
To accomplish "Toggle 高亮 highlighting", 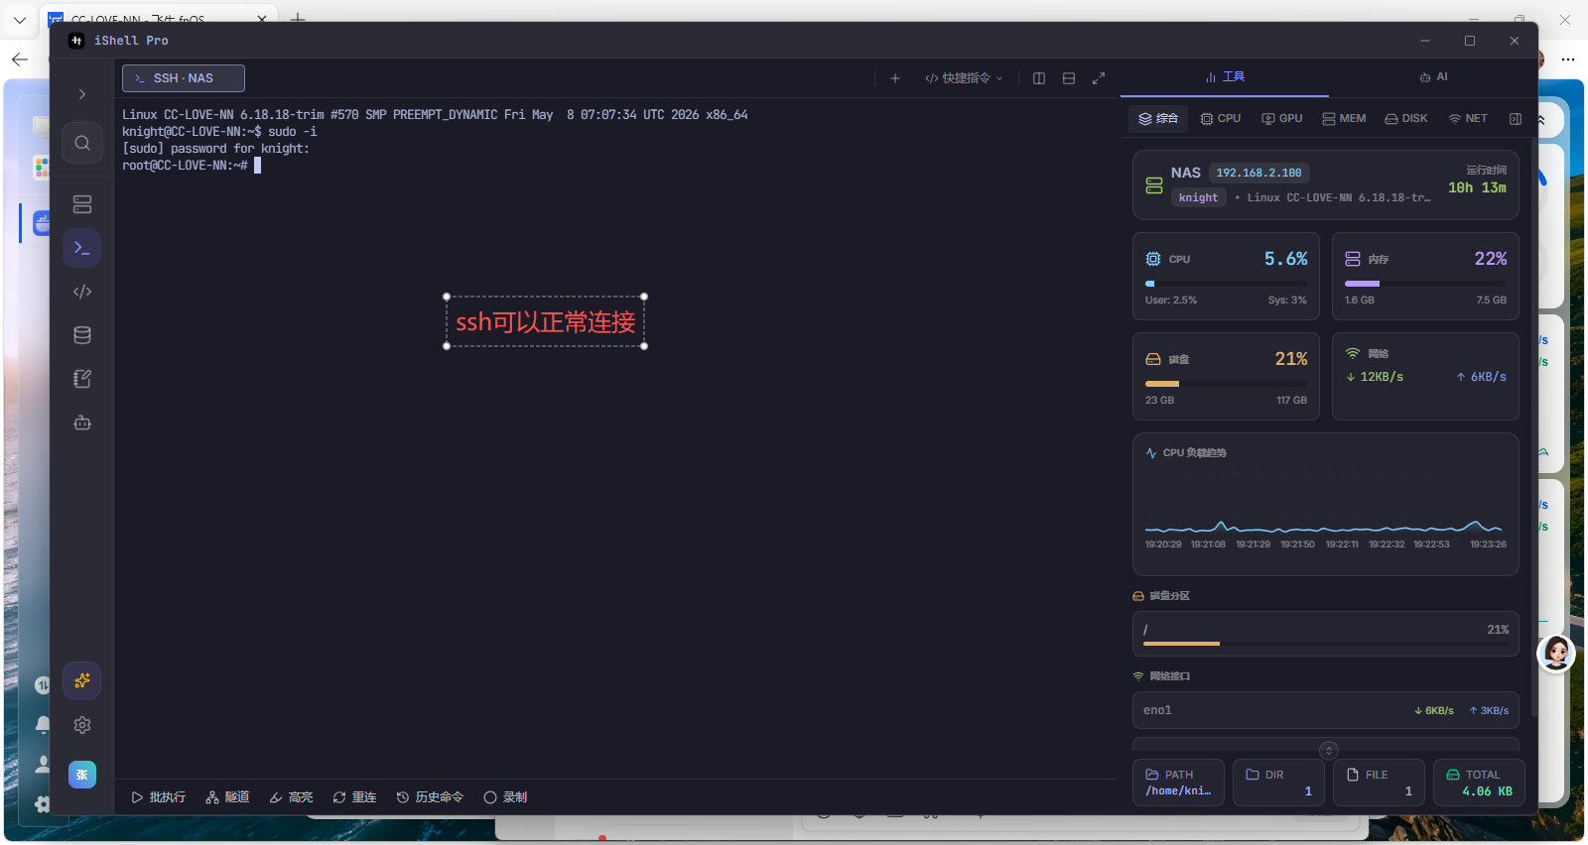I will coord(291,797).
